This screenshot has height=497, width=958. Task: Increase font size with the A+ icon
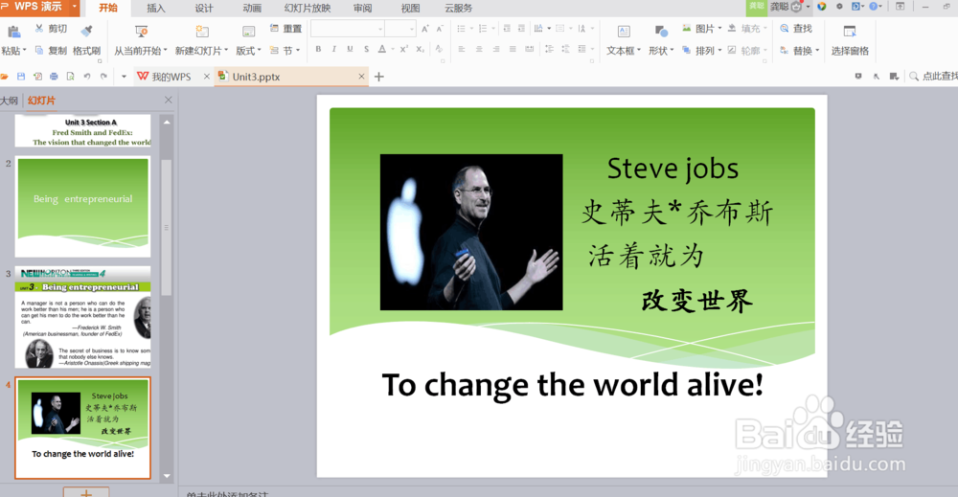coord(425,29)
